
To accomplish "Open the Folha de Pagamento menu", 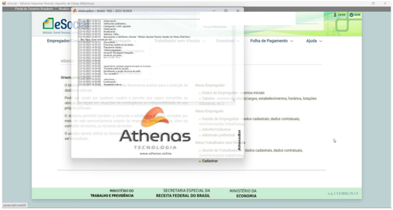I will 271,41.
